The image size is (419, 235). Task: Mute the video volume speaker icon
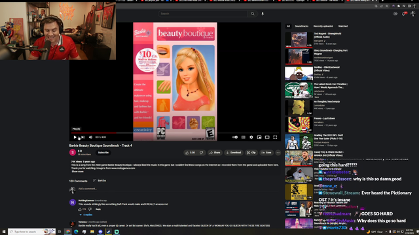pos(90,137)
